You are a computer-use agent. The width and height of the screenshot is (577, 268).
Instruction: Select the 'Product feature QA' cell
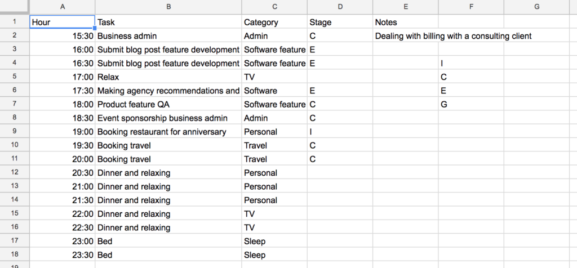pos(168,104)
